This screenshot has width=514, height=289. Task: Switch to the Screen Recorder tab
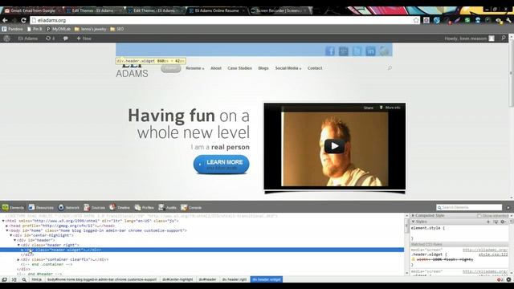click(x=279, y=10)
